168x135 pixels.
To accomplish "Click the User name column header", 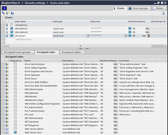I will [33, 21].
